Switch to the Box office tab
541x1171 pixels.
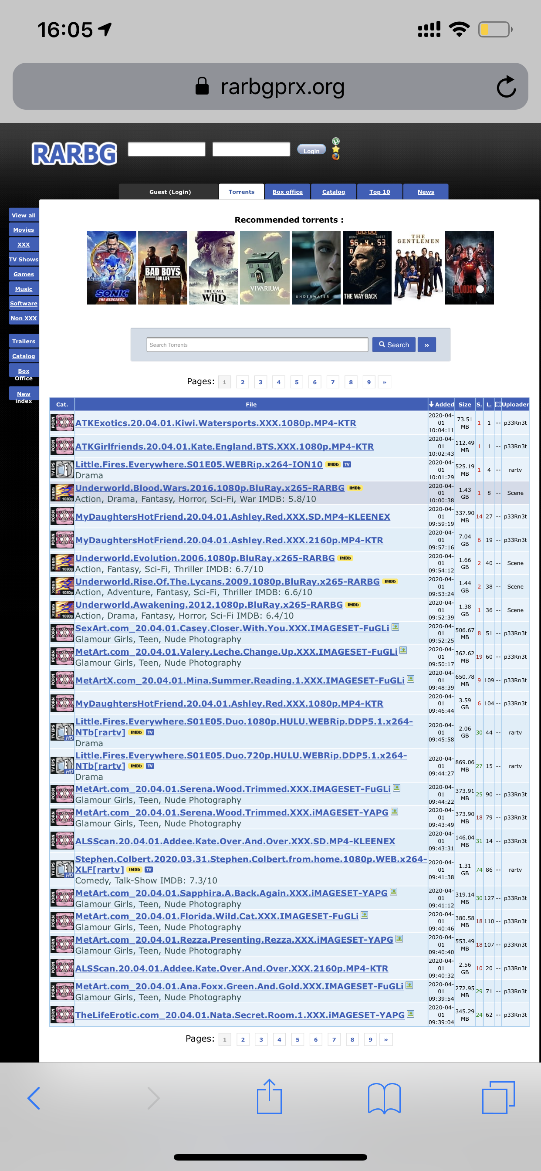pos(287,192)
